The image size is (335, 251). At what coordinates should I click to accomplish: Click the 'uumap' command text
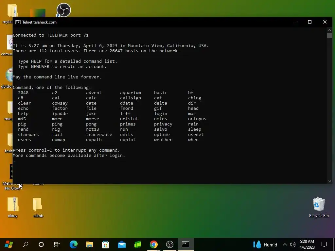pos(59,140)
